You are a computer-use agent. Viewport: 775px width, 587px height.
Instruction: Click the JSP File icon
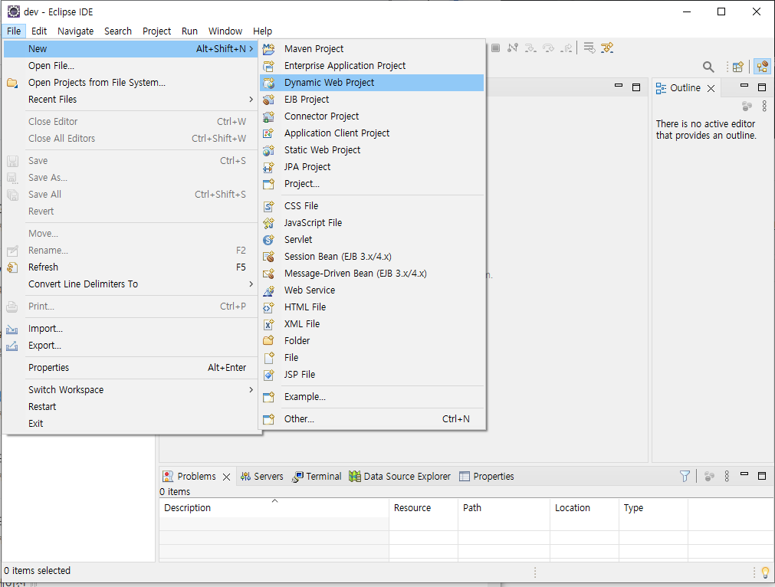click(268, 375)
